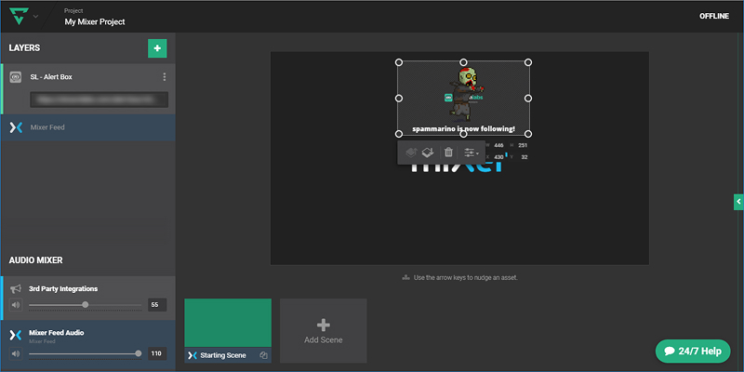
Task: Mute 3rd Party Integrations audio
Action: click(x=16, y=305)
